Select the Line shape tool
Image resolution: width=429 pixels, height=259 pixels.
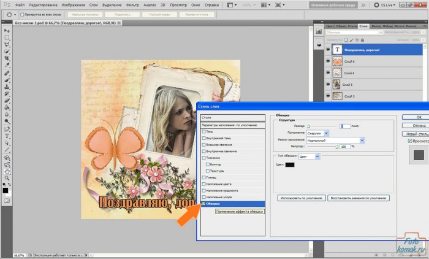[7, 150]
